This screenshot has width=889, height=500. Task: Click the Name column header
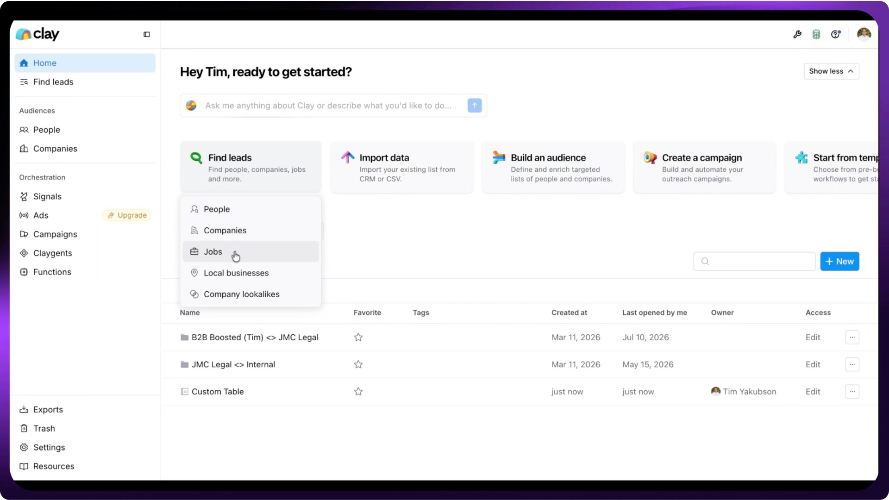190,312
